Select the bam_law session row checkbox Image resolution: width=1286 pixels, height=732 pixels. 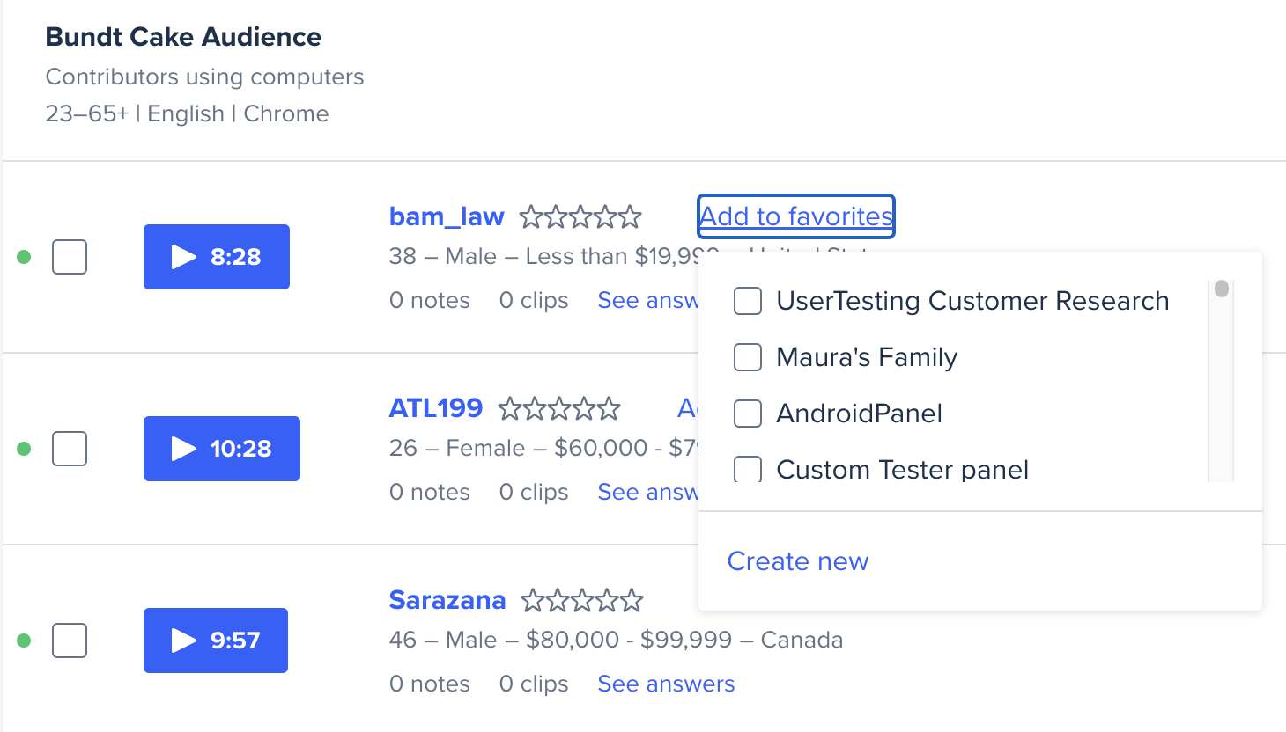(70, 257)
